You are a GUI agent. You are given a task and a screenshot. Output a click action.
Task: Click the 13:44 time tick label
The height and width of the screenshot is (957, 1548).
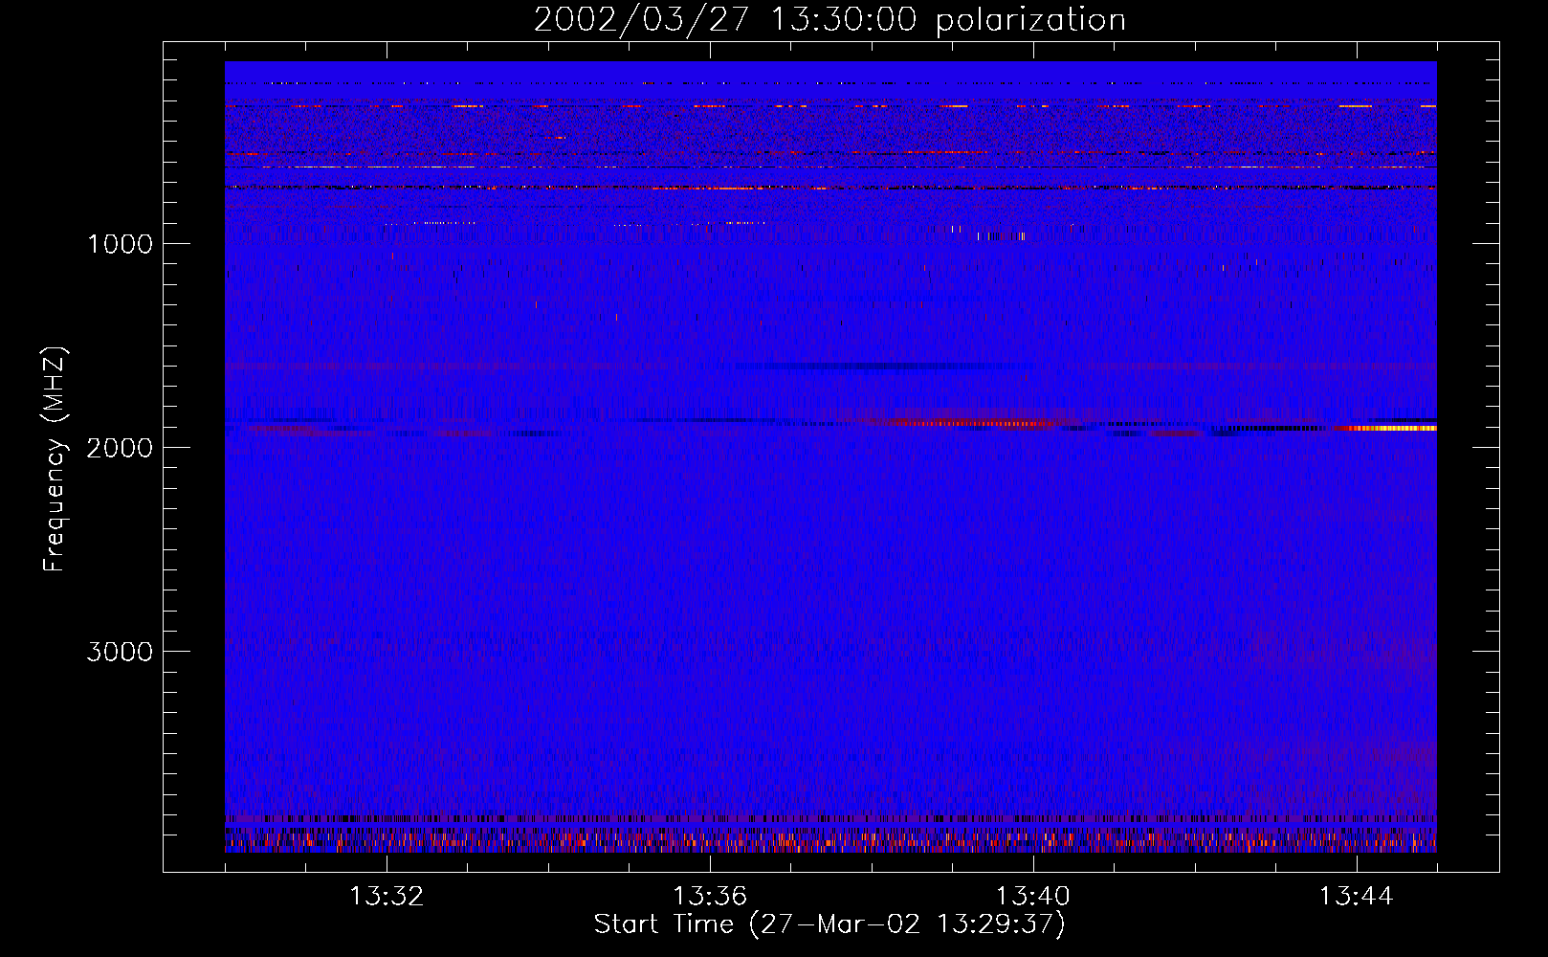1357,897
